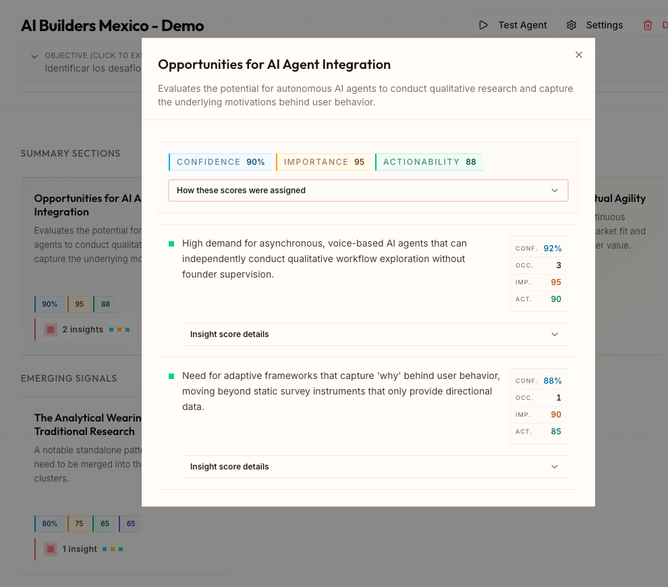Image resolution: width=668 pixels, height=587 pixels.
Task: Click green bullet of the voice-based agents insight
Action: click(171, 244)
